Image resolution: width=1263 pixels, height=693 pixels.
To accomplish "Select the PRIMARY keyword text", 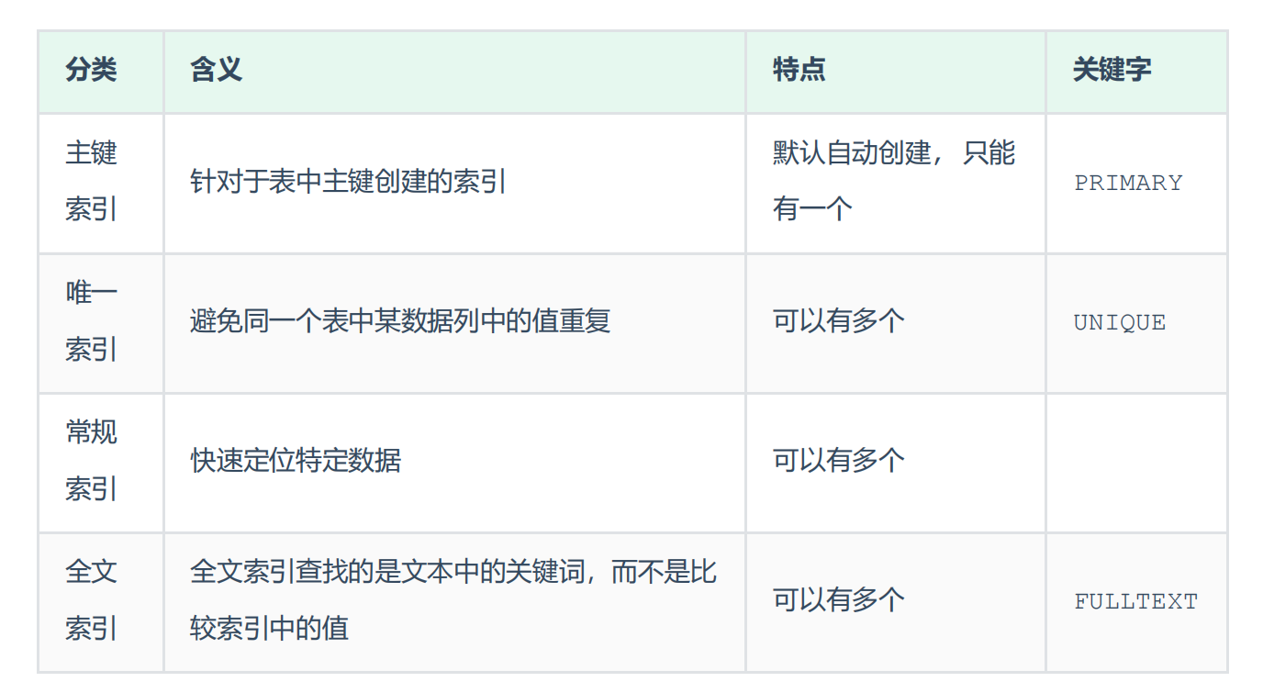I will coord(1128,183).
